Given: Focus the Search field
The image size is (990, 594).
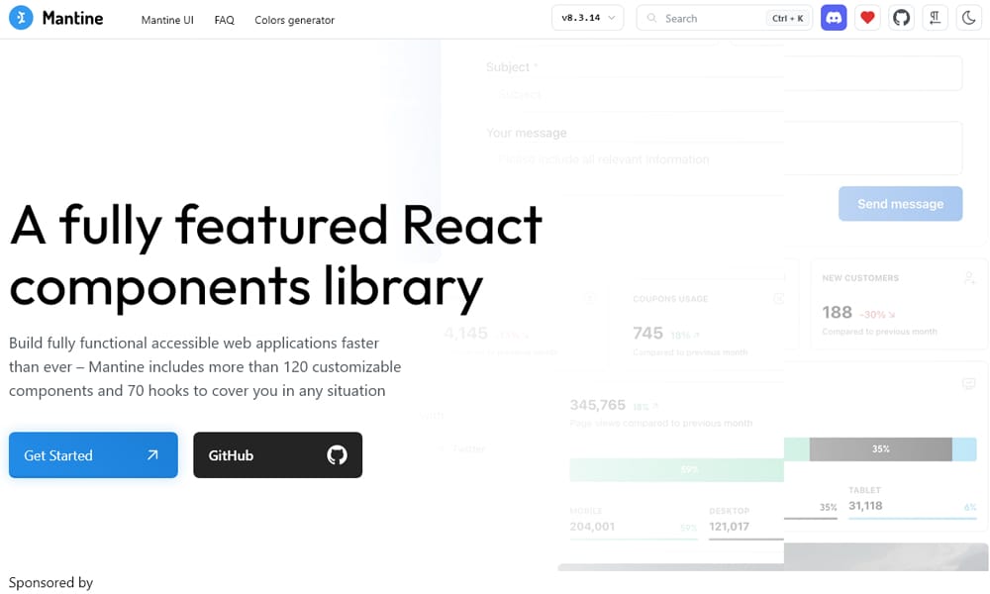Looking at the screenshot, I should tap(725, 18).
